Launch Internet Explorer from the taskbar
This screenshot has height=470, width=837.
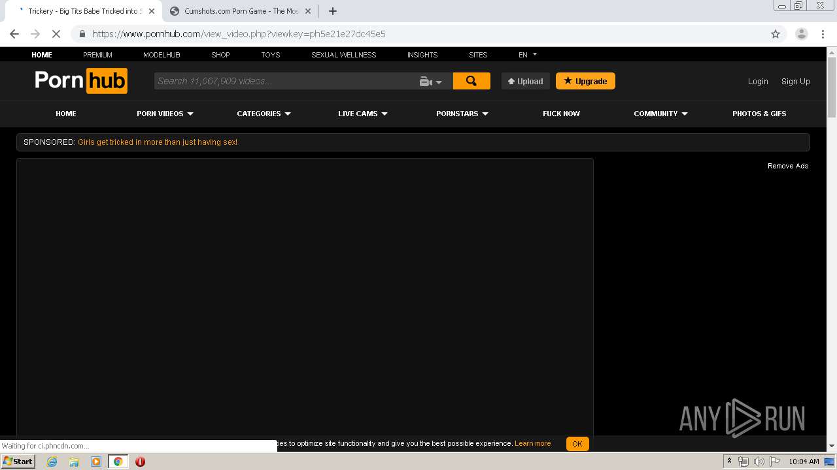(x=52, y=462)
